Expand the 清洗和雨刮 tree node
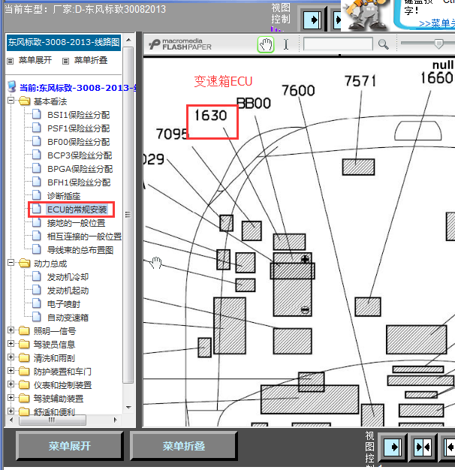 (x=11, y=357)
